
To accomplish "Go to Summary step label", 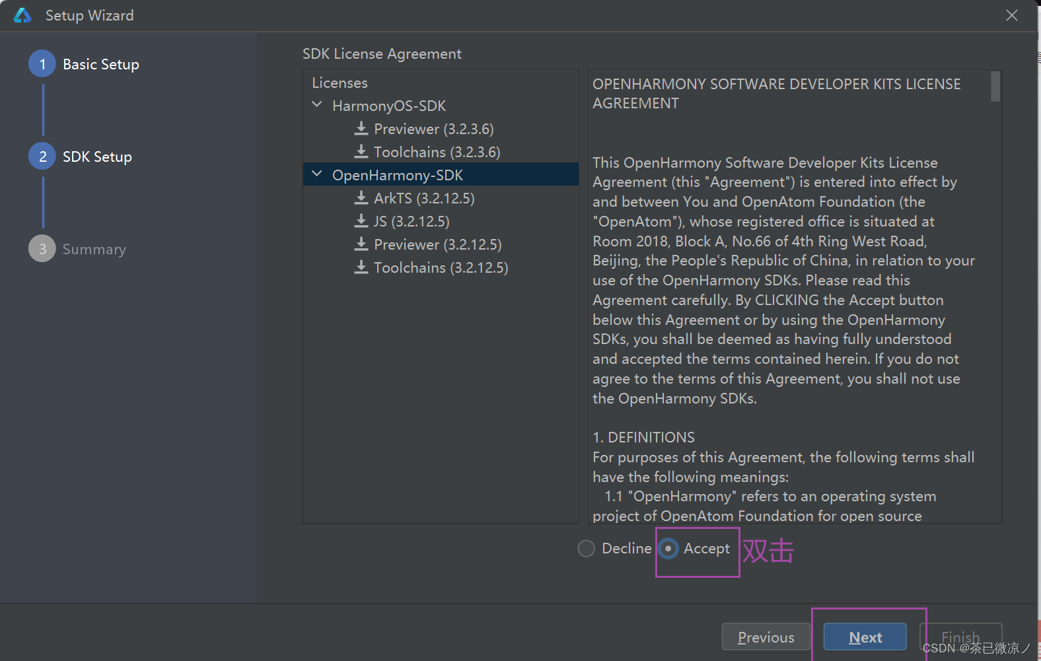I will point(94,249).
